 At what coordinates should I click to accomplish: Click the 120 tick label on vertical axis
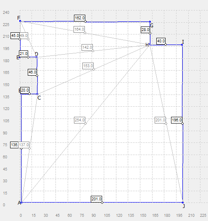pyautogui.click(x=6, y=109)
